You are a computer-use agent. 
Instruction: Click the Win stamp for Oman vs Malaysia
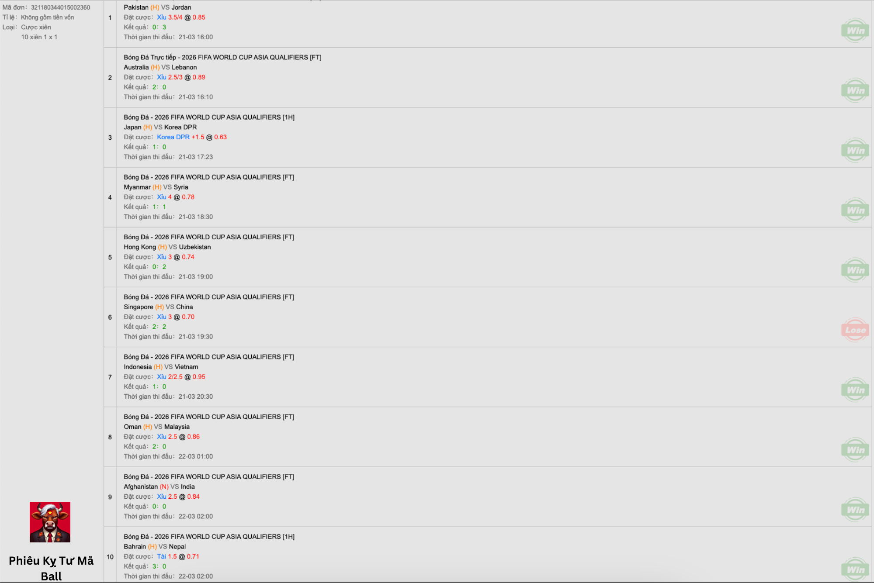(855, 449)
